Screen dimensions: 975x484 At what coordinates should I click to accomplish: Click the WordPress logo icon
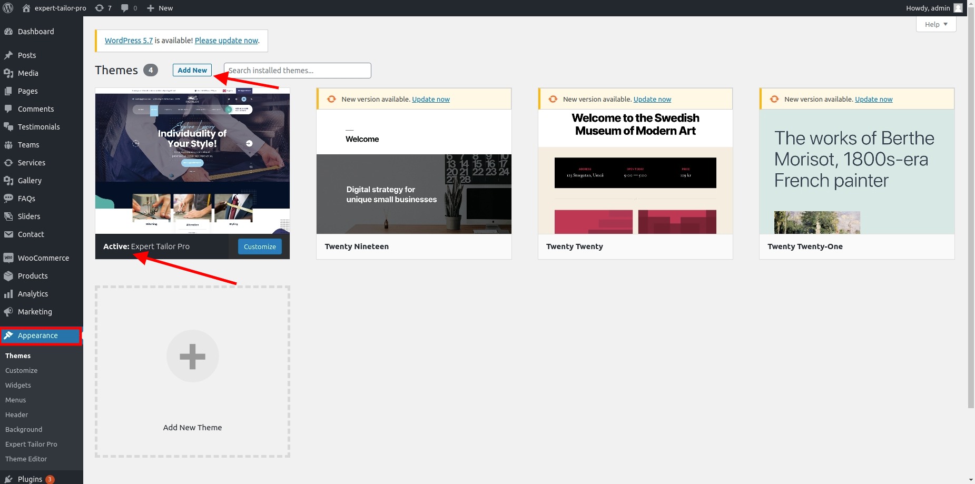[x=8, y=8]
